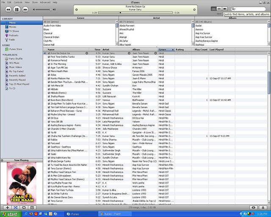Click the Jaan Tere Naam album artwork
Viewport: 271px width, 217px height.
coord(22,183)
